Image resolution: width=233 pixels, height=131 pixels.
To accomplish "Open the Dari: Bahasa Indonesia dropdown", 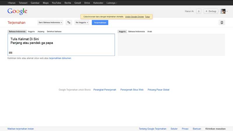I will pyautogui.click(x=50, y=23).
